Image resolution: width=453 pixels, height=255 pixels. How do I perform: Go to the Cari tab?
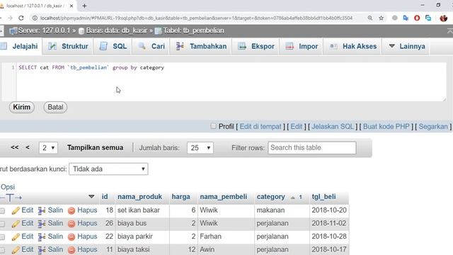(x=151, y=46)
